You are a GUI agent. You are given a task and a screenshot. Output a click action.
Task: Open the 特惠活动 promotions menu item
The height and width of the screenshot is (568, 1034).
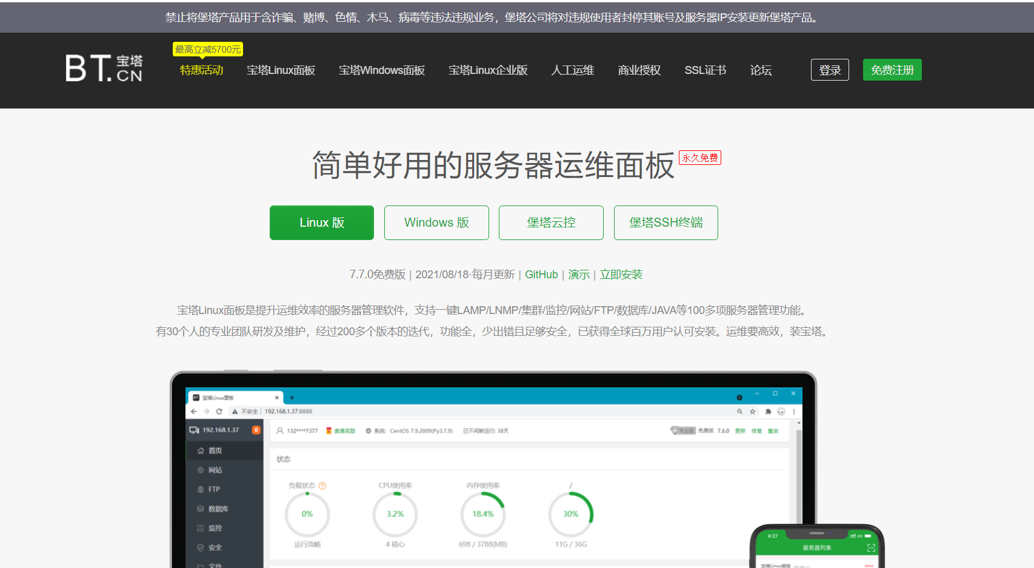pos(201,70)
